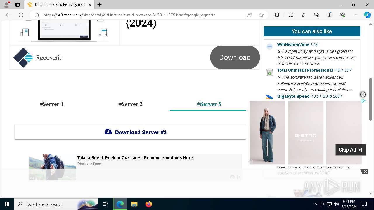Open Browser essentials
Image resolution: width=374 pixels, height=210 pixels.
point(342,15)
